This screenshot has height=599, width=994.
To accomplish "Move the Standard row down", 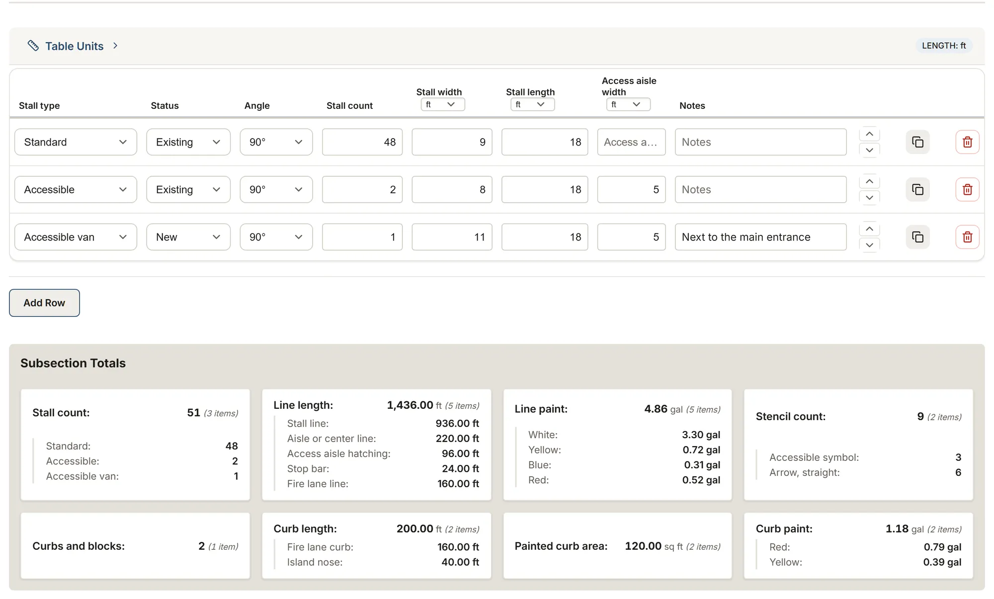I will tap(869, 150).
